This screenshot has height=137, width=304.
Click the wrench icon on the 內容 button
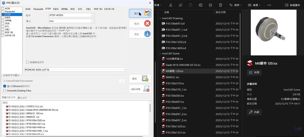251,112
